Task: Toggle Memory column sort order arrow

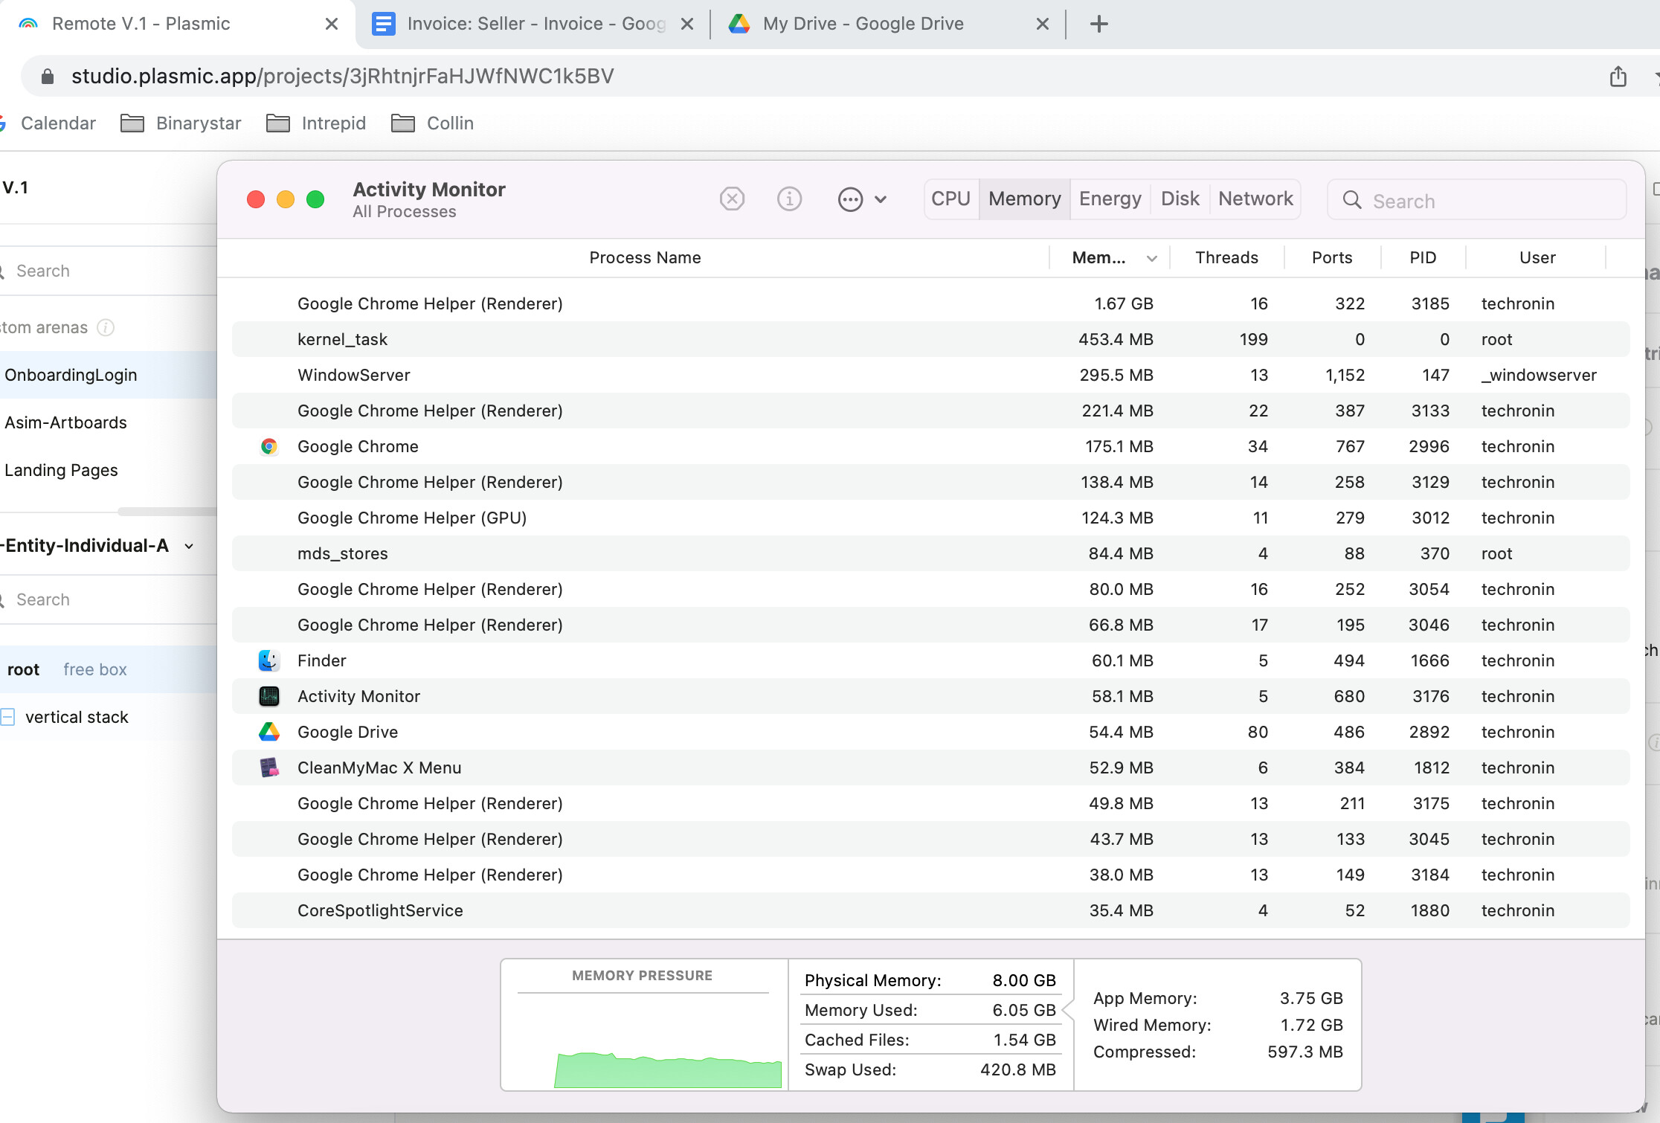Action: 1151,259
